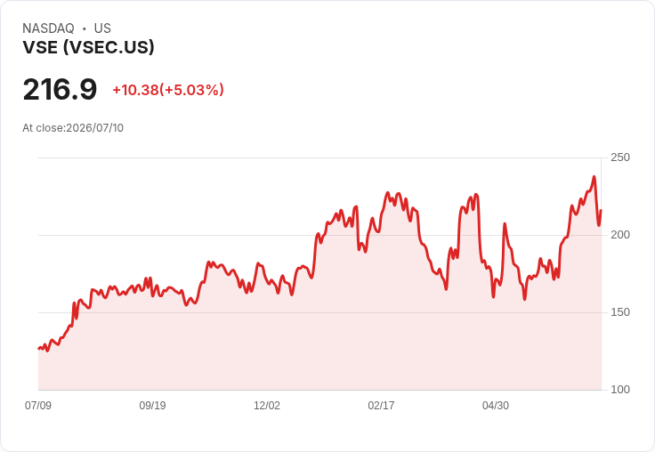655x452 pixels.
Task: Click the +10.38(+5.03%) price change
Action: point(168,90)
